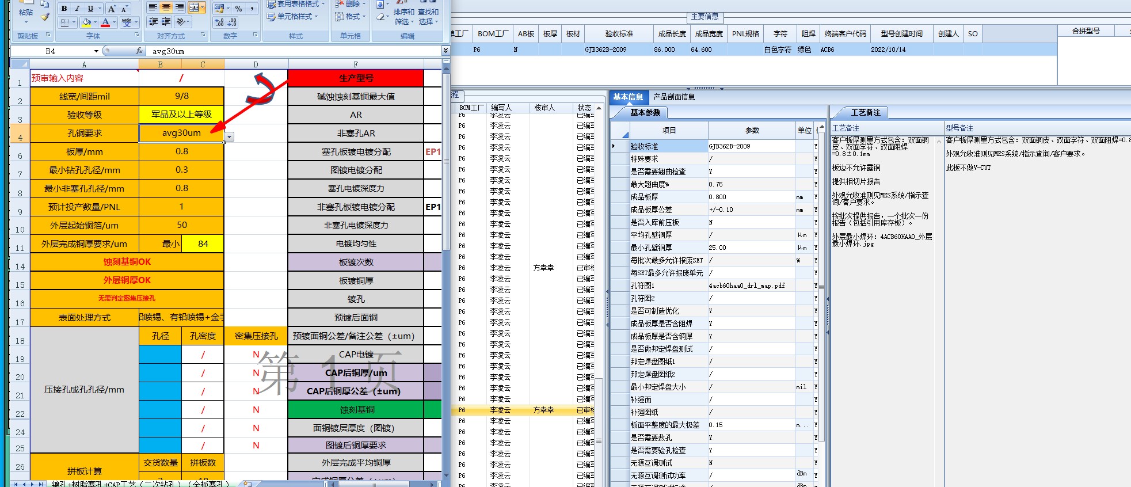Open the 对齐方式 group dialog launcher
This screenshot has height=487, width=1131.
click(203, 35)
